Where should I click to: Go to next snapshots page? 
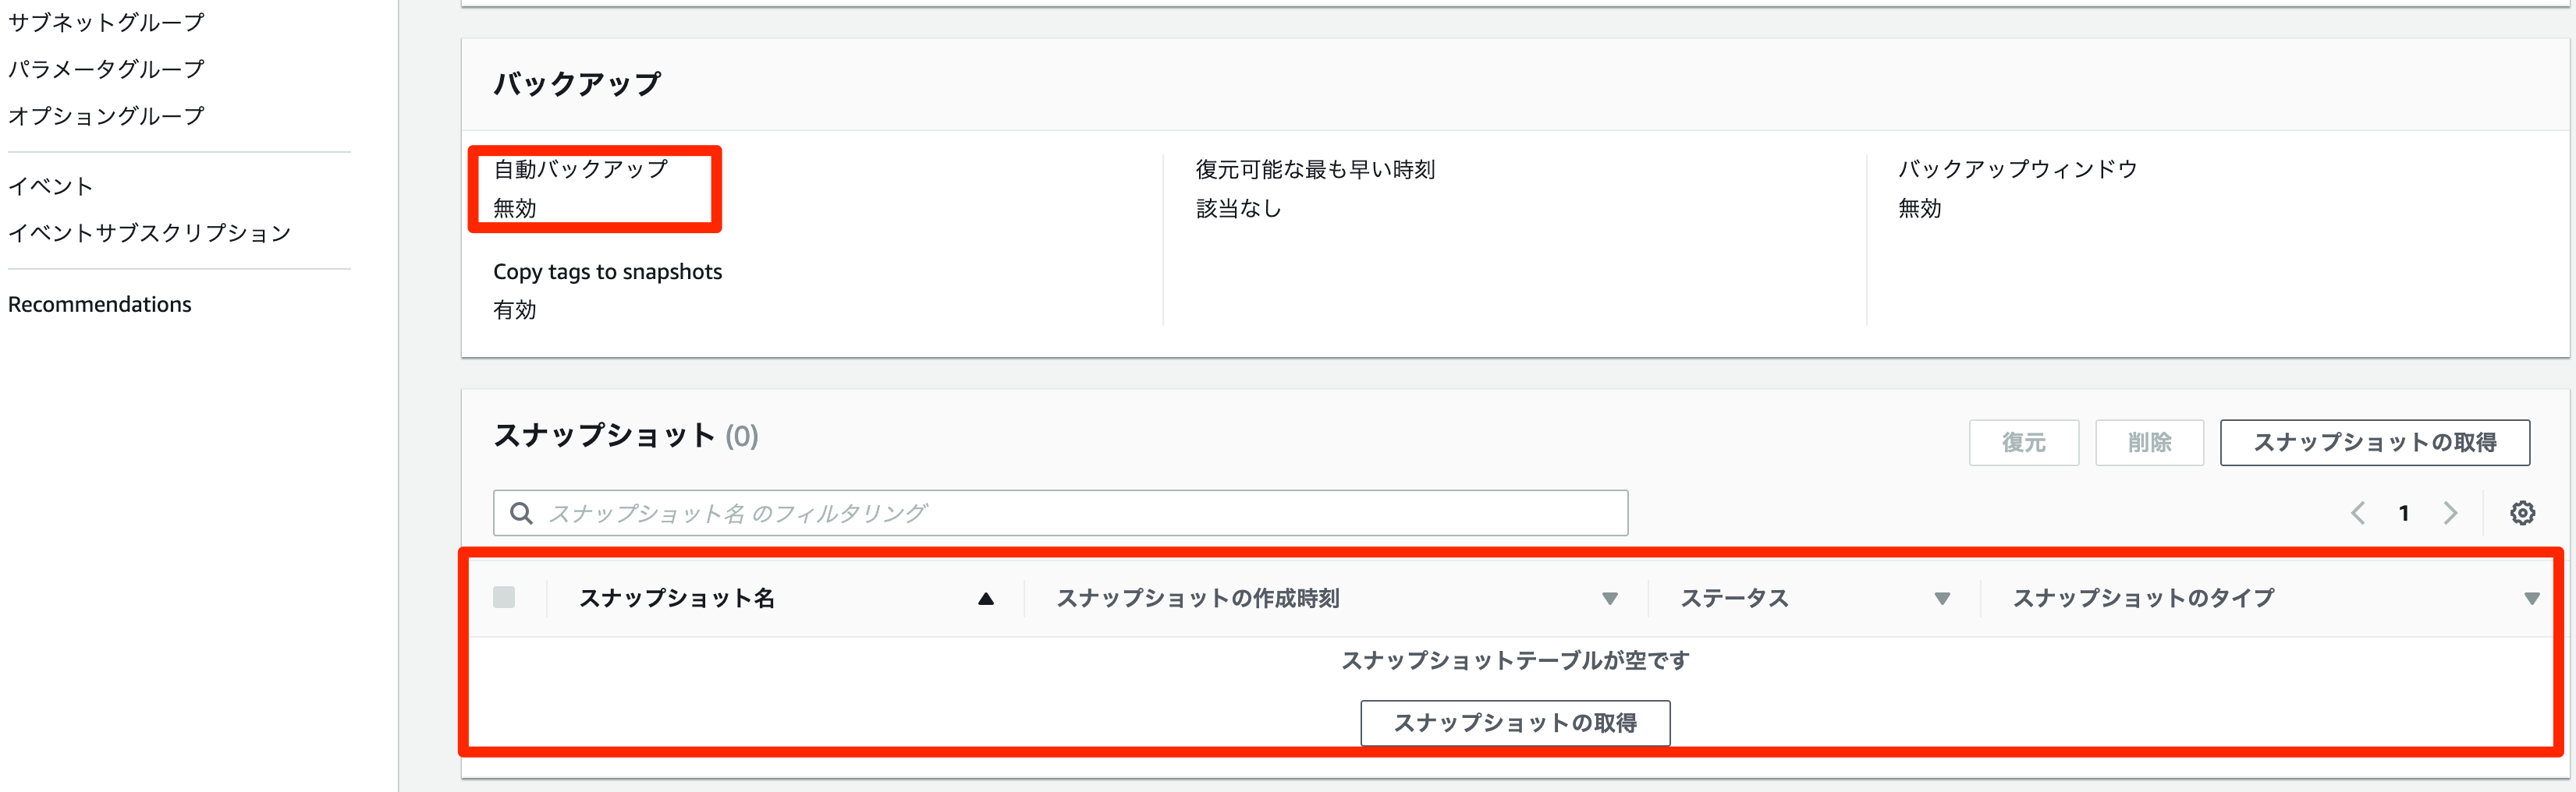click(x=2450, y=514)
